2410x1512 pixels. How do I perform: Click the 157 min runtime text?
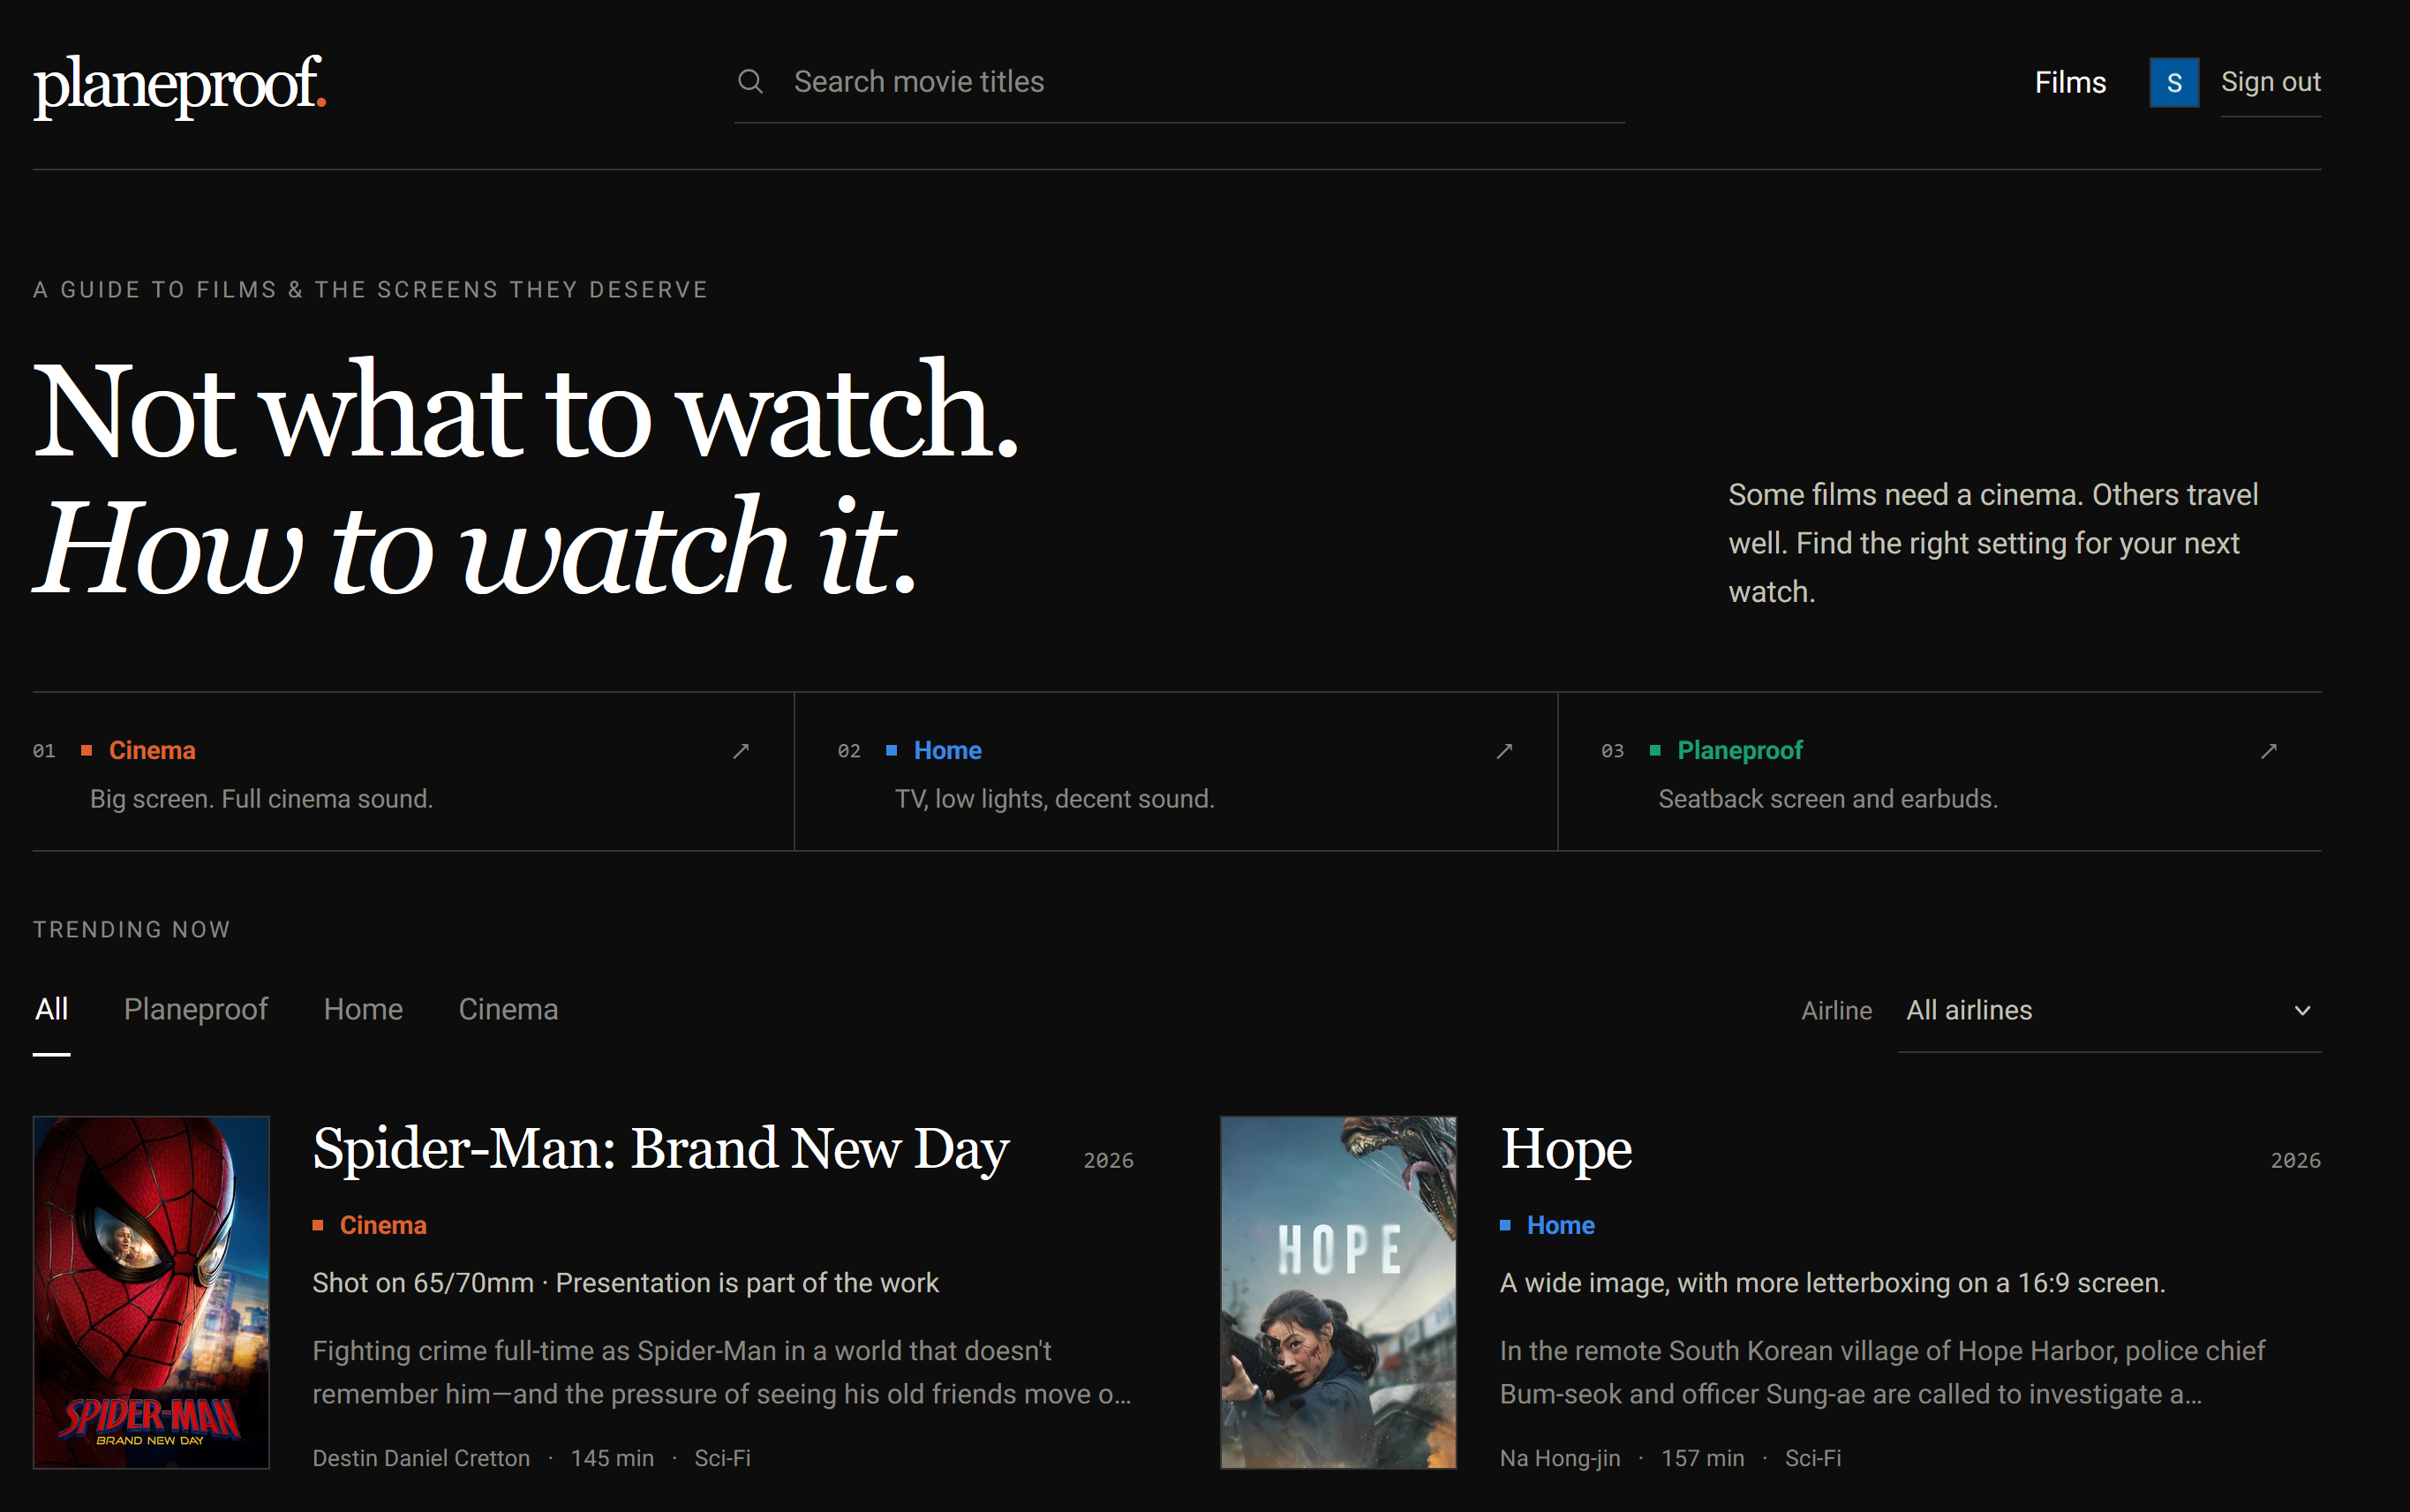click(x=1702, y=1458)
